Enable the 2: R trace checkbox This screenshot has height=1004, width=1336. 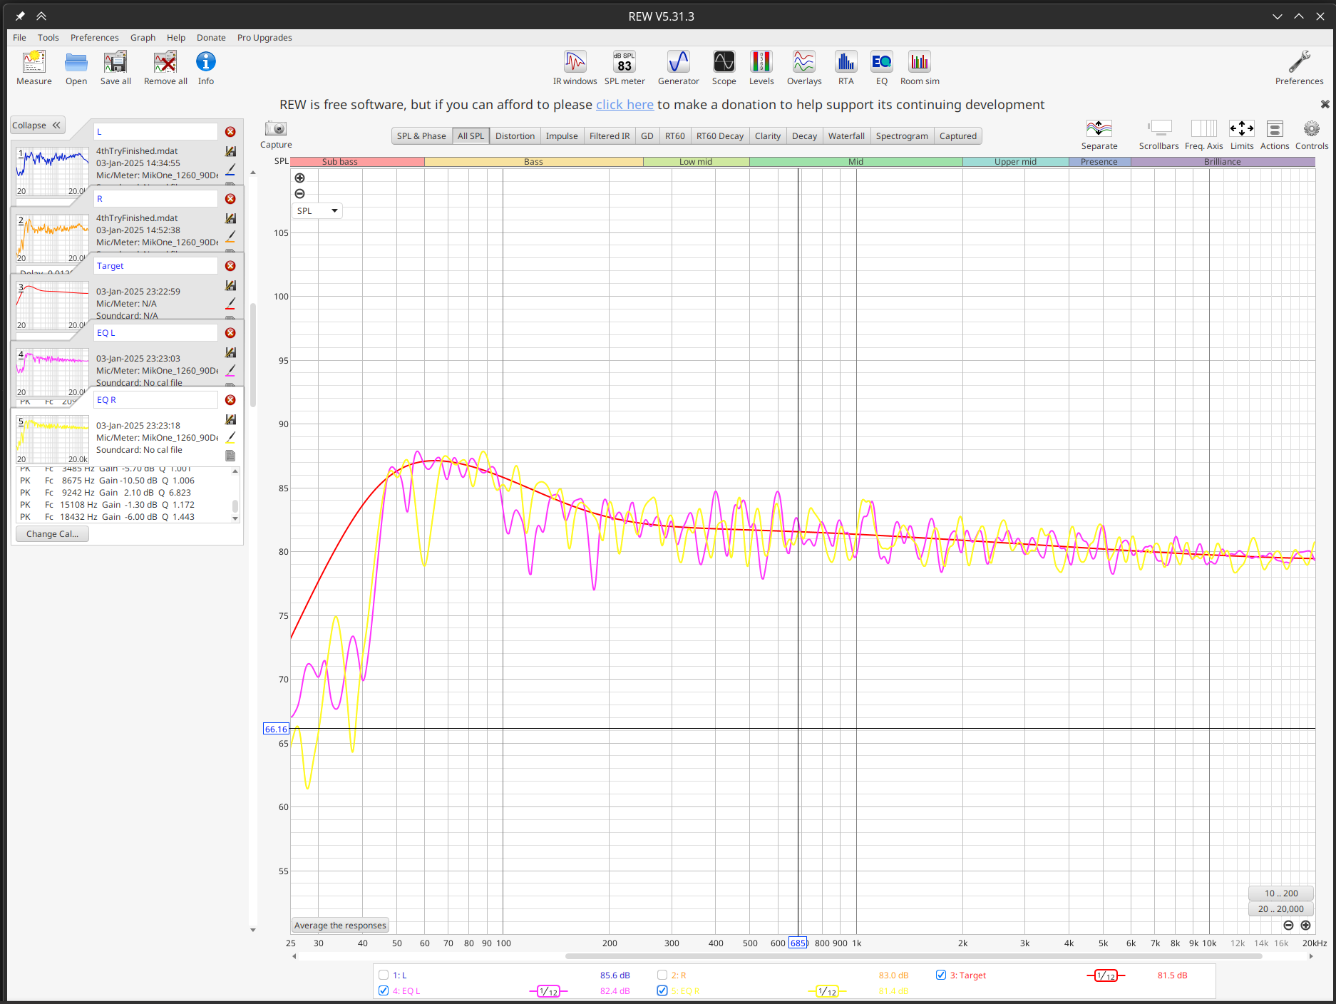pos(662,975)
